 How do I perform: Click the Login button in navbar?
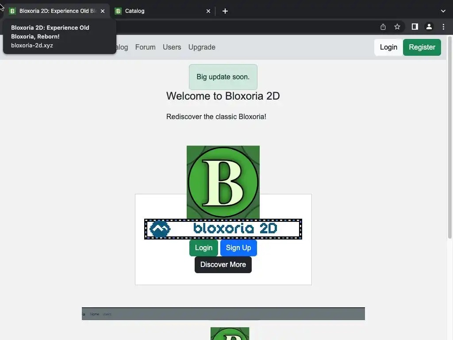pyautogui.click(x=388, y=47)
